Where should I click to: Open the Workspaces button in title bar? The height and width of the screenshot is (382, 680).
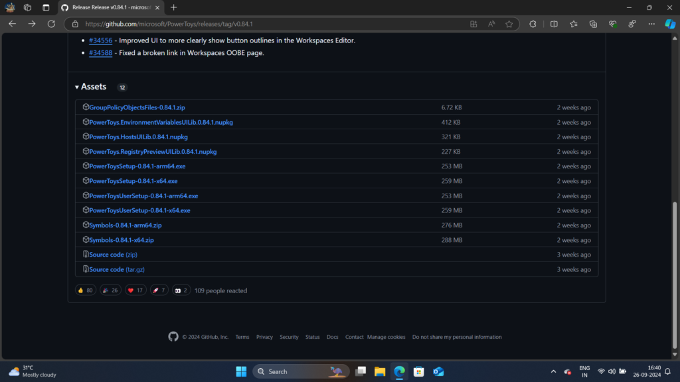click(27, 7)
